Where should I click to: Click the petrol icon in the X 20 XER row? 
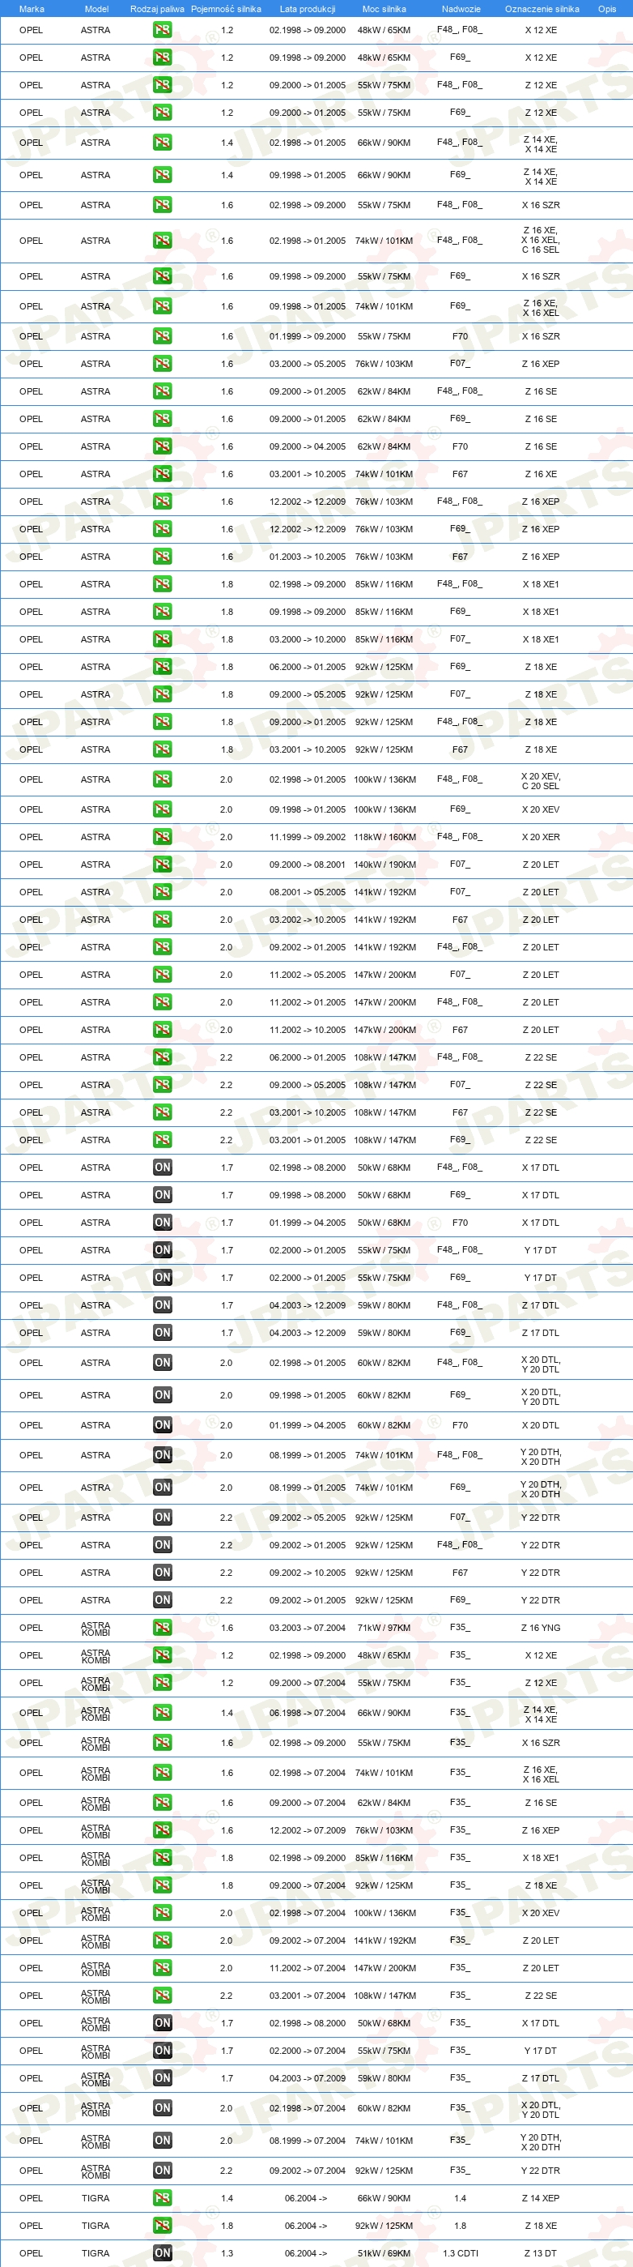pos(162,837)
